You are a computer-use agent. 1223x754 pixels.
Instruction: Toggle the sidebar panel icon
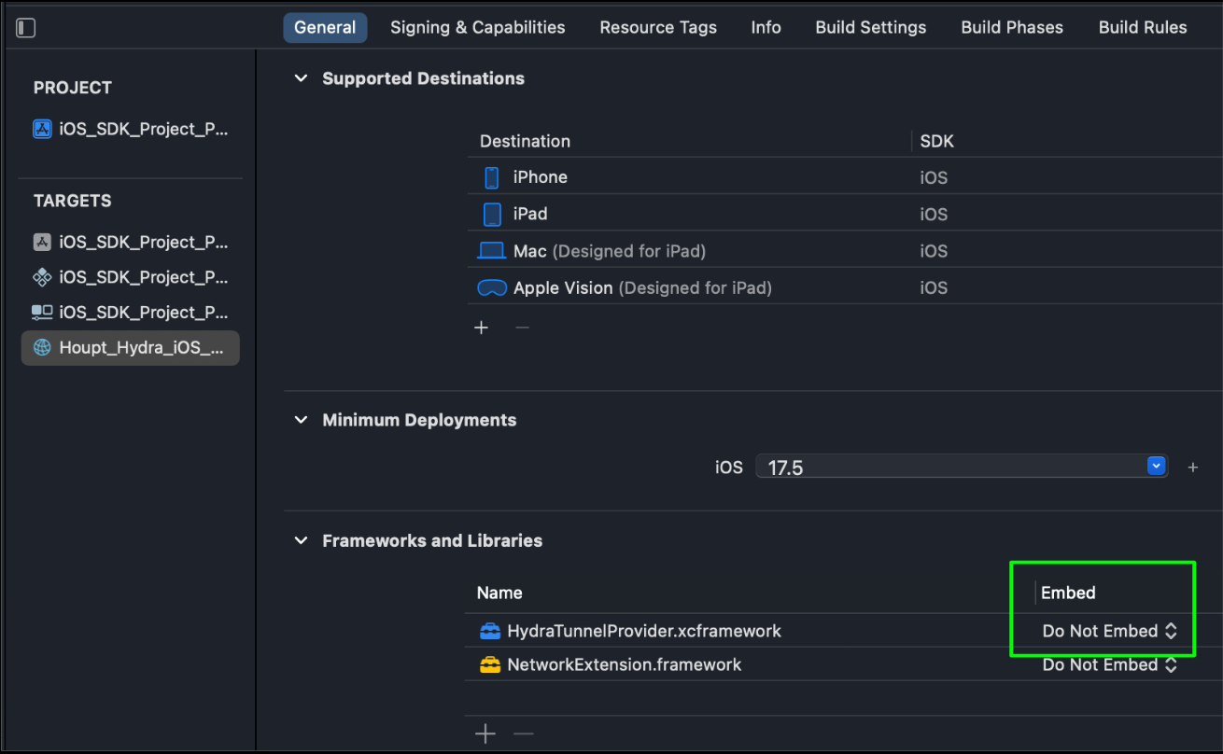pos(26,28)
